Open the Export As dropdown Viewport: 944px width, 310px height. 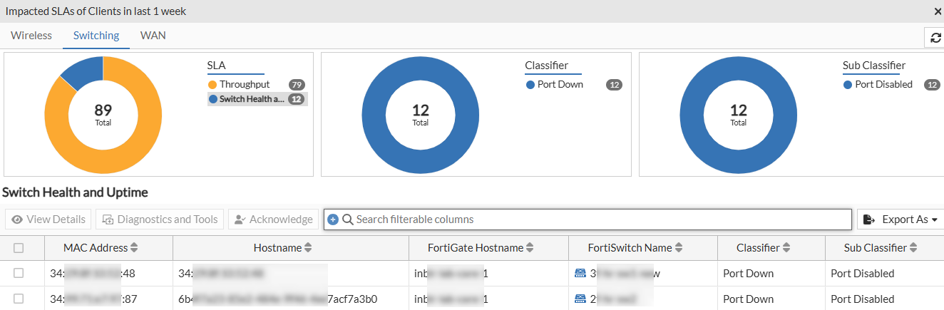point(901,219)
